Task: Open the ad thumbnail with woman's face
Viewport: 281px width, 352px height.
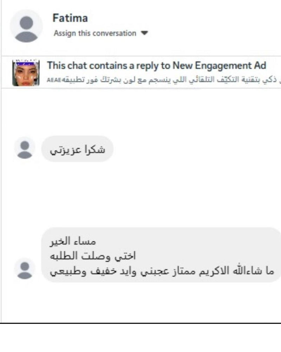Action: (x=26, y=73)
